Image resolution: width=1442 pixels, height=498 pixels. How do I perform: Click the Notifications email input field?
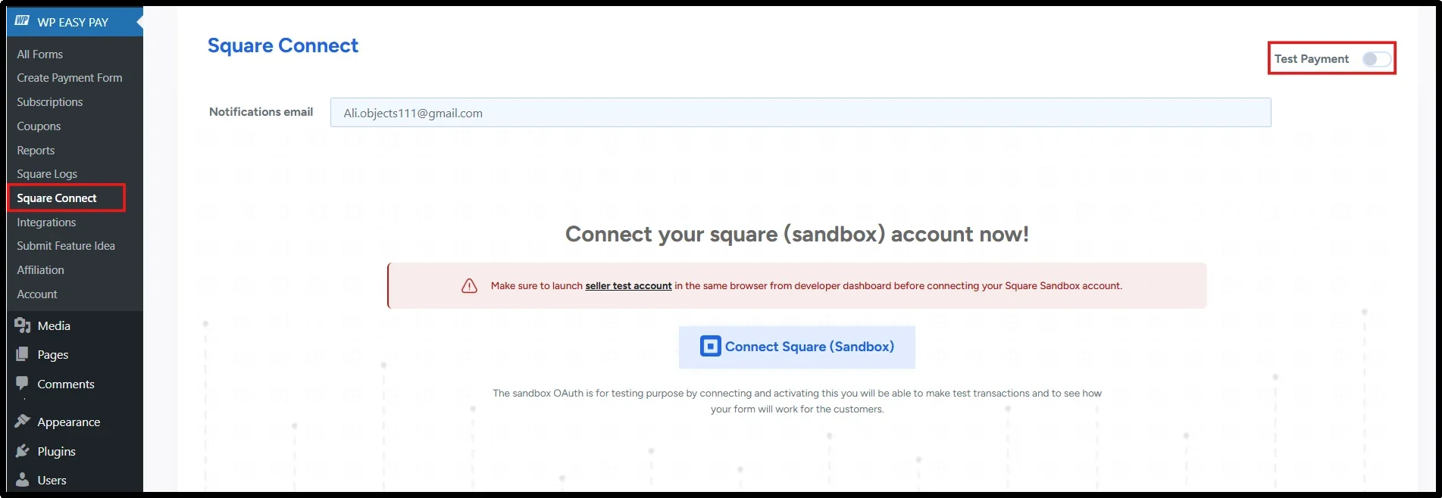coord(800,113)
